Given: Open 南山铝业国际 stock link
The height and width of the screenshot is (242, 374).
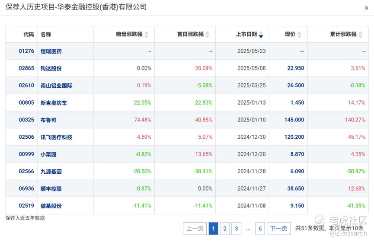Looking at the screenshot, I should pyautogui.click(x=56, y=86).
